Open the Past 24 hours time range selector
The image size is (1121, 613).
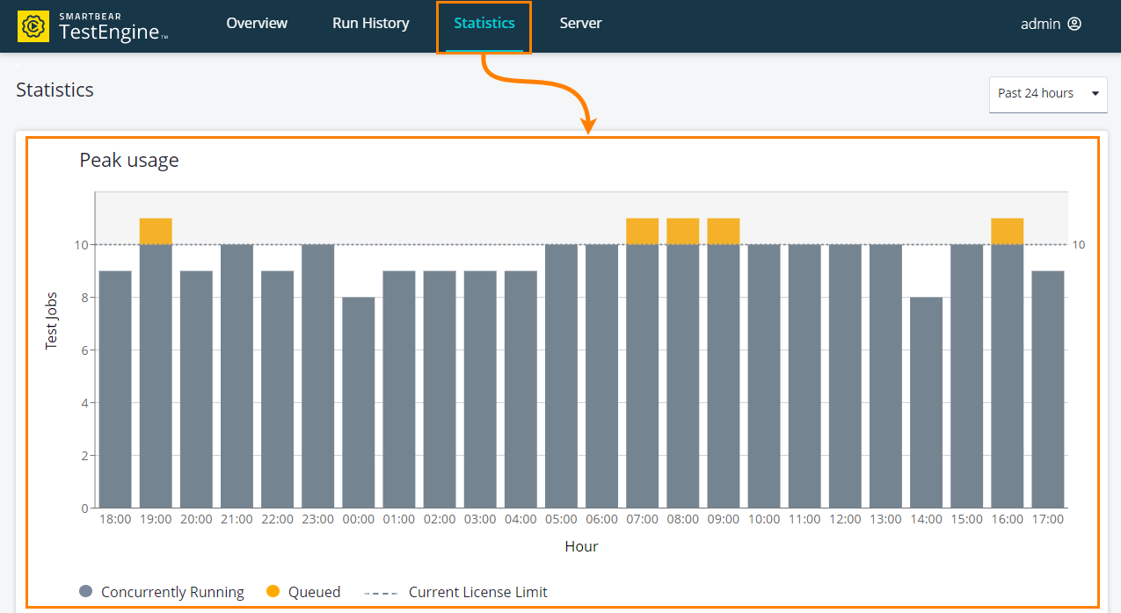pyautogui.click(x=1047, y=94)
